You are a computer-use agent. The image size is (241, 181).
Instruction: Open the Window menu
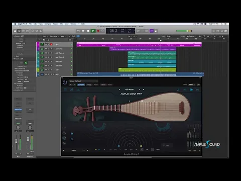(73, 24)
